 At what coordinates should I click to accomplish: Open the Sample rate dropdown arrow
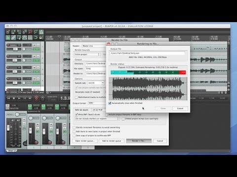coord(103,83)
